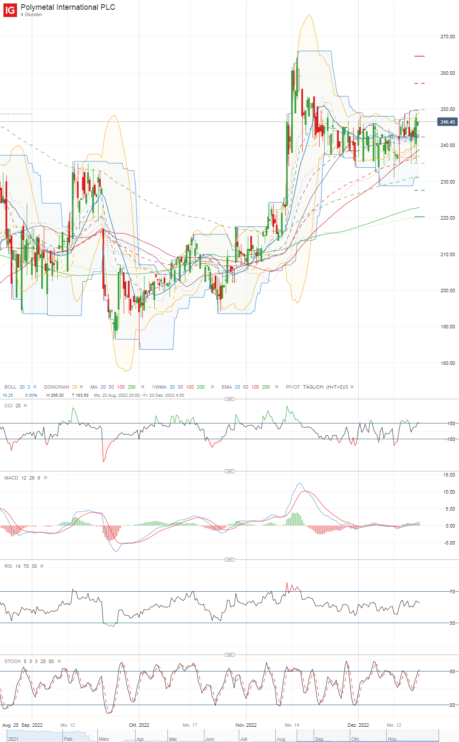The height and width of the screenshot is (742, 459).
Task: Grab the resize handle above MACD panel
Action: point(229,471)
